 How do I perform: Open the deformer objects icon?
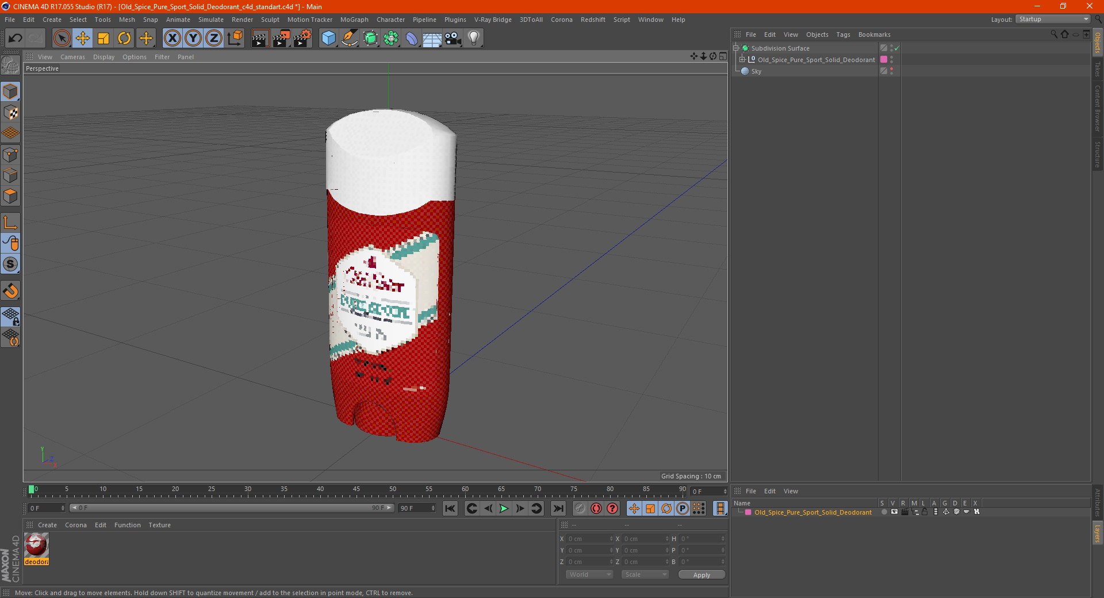[412, 39]
